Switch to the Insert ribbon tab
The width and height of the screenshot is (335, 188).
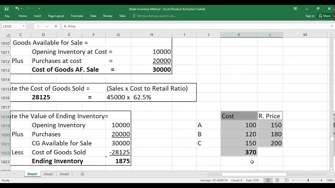click(x=37, y=16)
